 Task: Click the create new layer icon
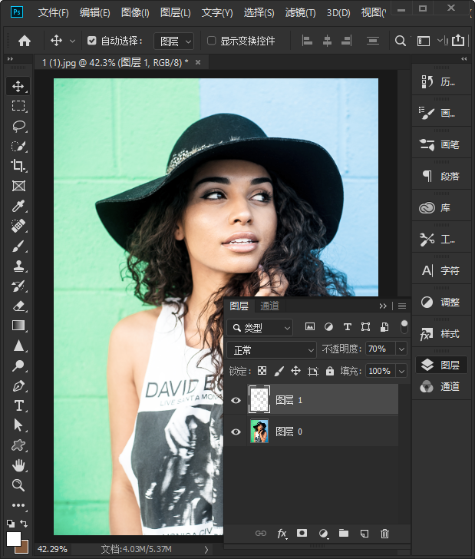pyautogui.click(x=364, y=533)
